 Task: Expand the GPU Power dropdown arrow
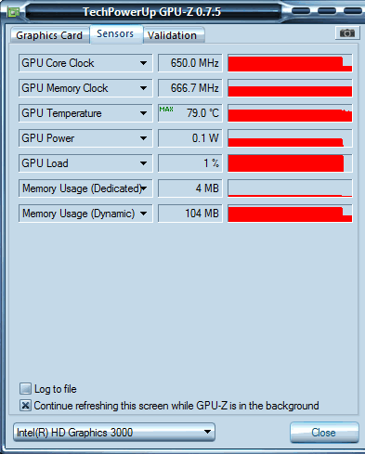143,138
